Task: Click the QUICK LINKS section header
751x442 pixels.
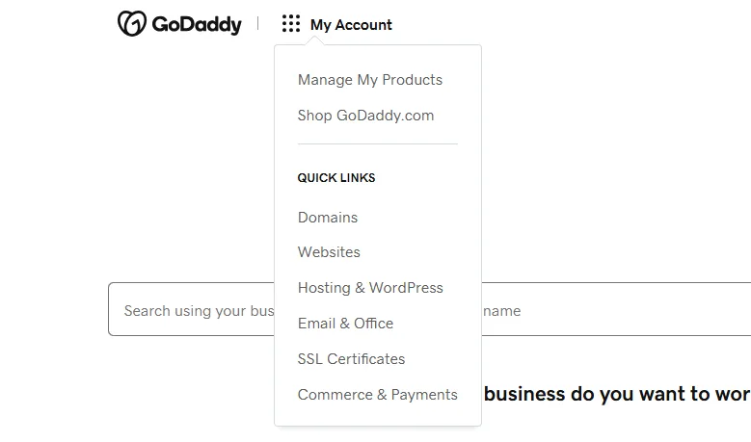Action: pyautogui.click(x=336, y=178)
